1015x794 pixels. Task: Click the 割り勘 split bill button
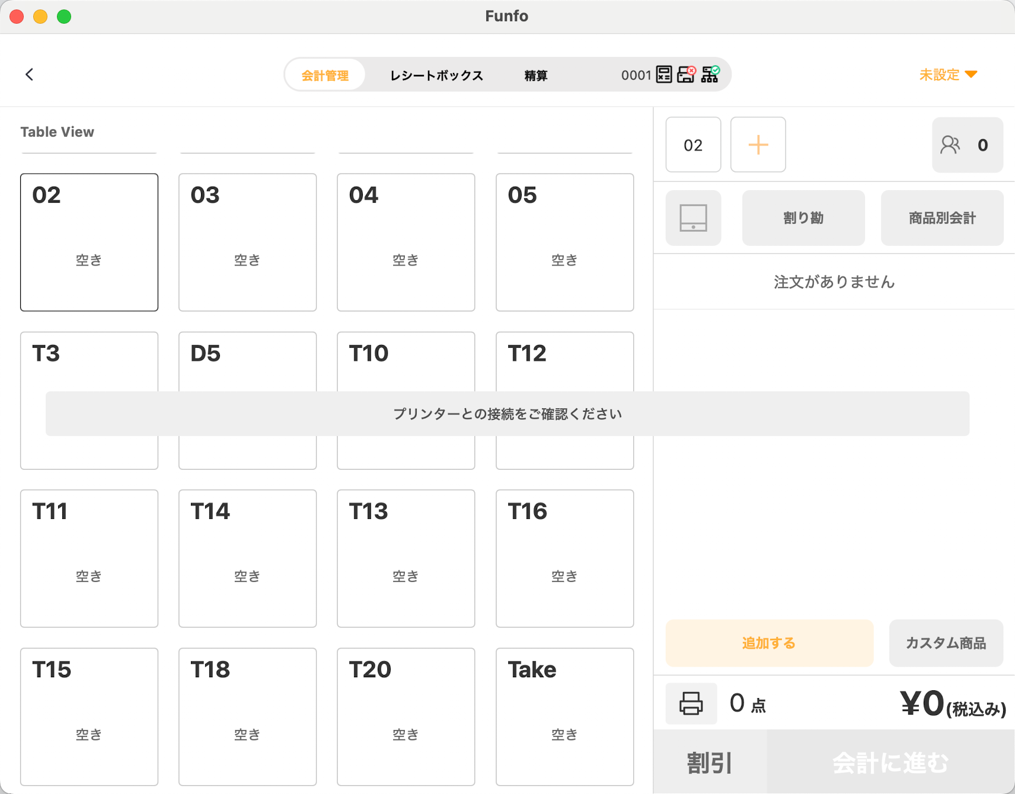point(803,217)
